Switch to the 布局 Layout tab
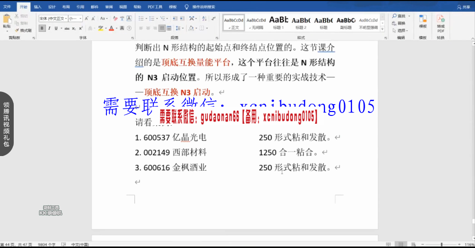This screenshot has width=475, height=248. pyautogui.click(x=66, y=7)
